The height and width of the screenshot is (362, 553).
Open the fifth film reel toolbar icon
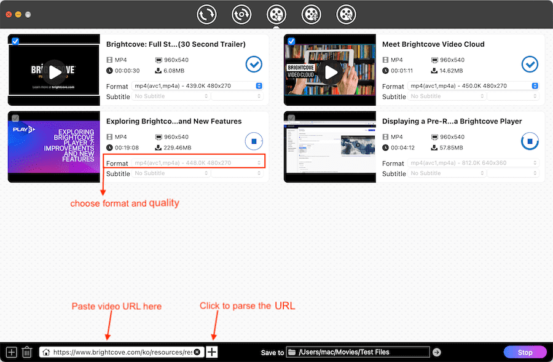click(x=346, y=15)
